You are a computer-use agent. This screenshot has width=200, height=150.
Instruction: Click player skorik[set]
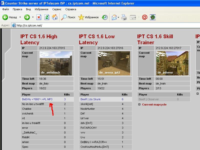pos(87,104)
